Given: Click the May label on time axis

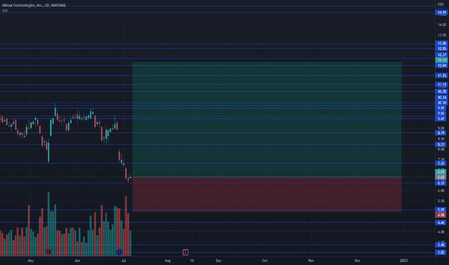Looking at the screenshot, I should point(31,261).
